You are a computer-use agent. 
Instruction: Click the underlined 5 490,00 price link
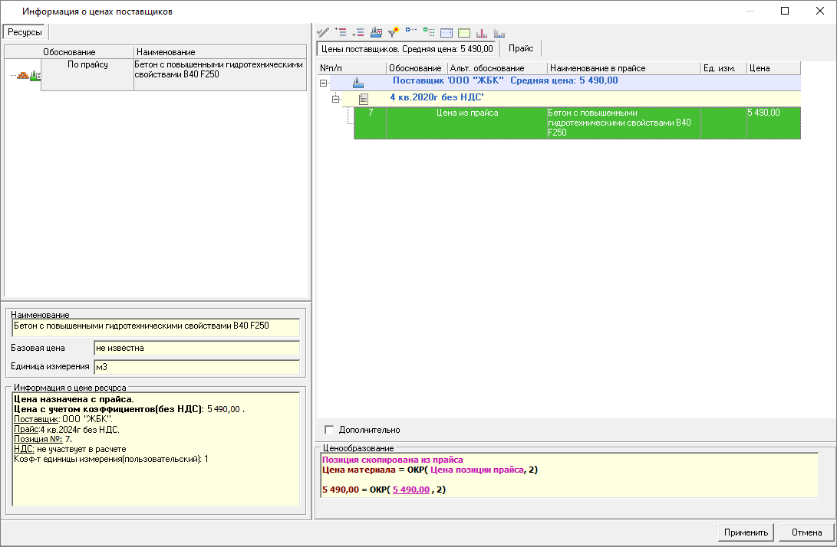click(x=410, y=490)
